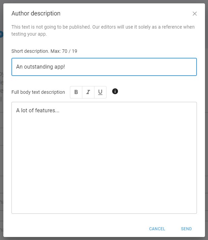This screenshot has width=208, height=240.
Task: Click the 'Author description' heading
Action: 36,13
